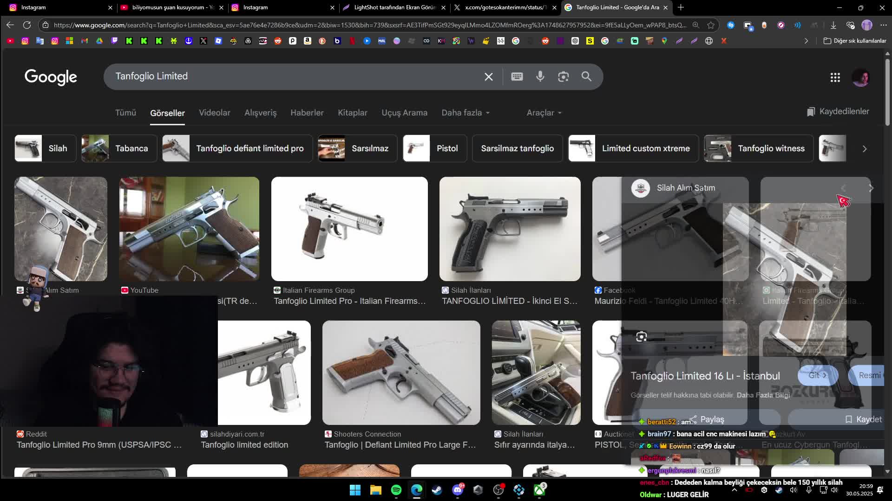This screenshot has width=892, height=501.
Task: Click the magnifier search button
Action: [x=586, y=77]
